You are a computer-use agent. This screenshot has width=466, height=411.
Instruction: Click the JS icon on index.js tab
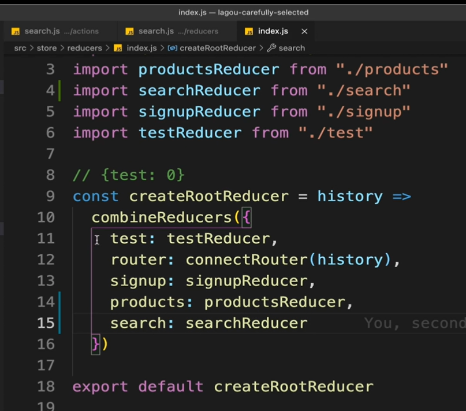coord(249,31)
